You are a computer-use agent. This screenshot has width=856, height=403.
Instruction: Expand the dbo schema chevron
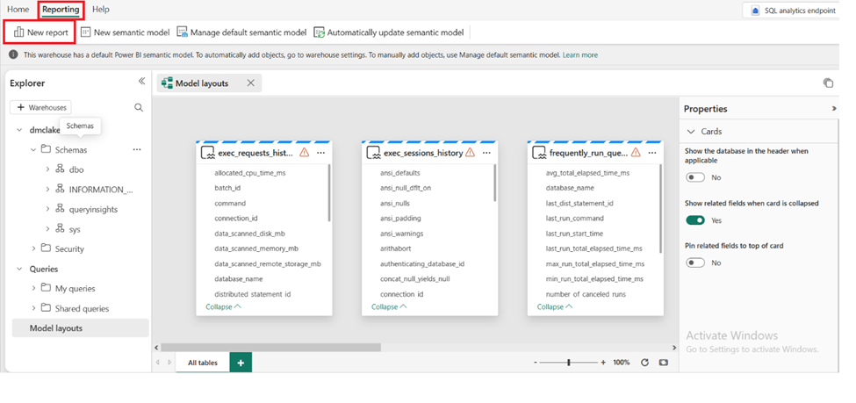tap(47, 169)
